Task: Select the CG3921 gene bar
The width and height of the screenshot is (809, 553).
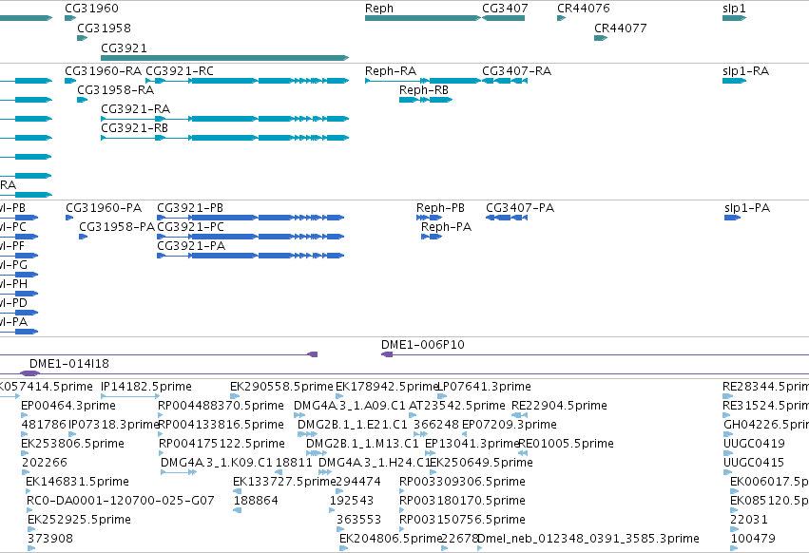Action: (225, 58)
